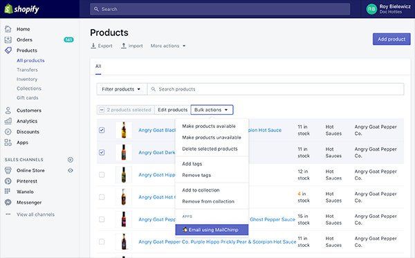The width and height of the screenshot is (415, 258).
Task: Open Inventory in sidebar
Action: point(27,79)
